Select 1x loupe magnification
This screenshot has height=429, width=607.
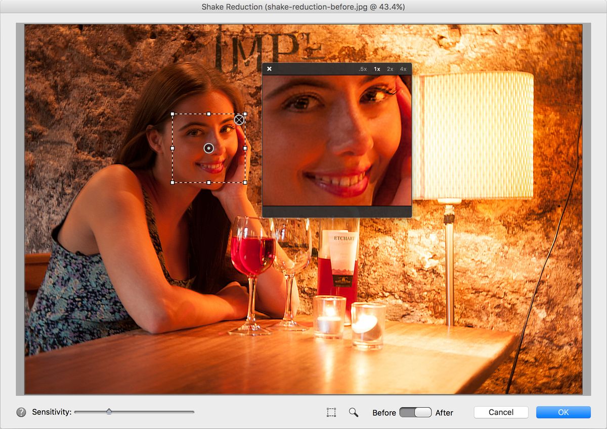pos(376,69)
